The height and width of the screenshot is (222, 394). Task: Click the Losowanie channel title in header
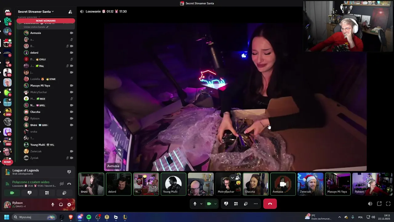tap(106, 11)
